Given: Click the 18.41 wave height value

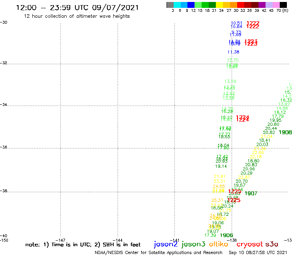Looking at the screenshot, I should [264, 140].
